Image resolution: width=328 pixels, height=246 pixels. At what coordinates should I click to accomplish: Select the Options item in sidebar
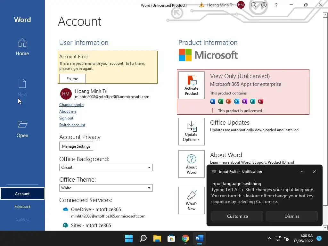point(22,219)
